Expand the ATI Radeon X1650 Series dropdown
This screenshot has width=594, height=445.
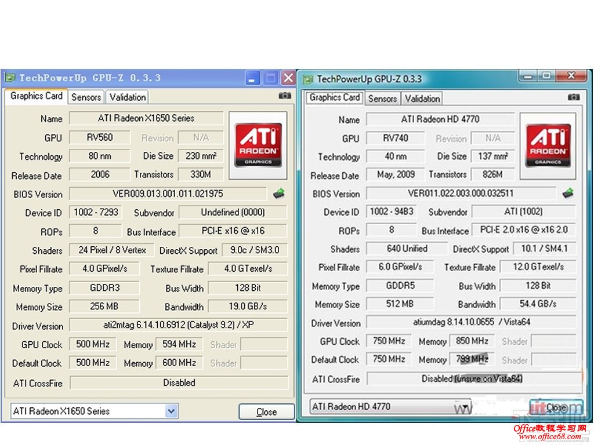(171, 411)
